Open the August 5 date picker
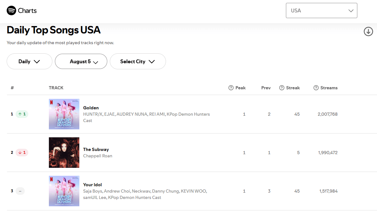Image resolution: width=377 pixels, height=212 pixels. 81,61
